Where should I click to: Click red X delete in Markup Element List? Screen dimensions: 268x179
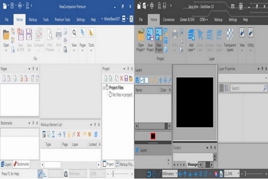click(79, 134)
